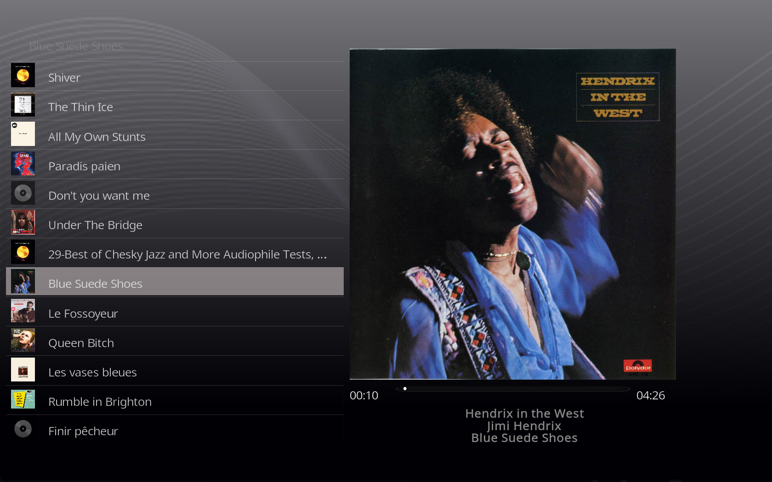772x482 pixels.
Task: Click the Blue Suede Shoes heading above list
Action: pyautogui.click(x=76, y=46)
